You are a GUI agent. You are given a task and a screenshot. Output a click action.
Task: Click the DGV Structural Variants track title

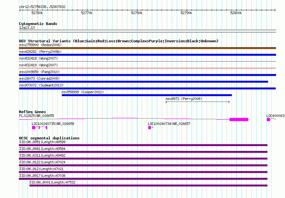pos(119,41)
